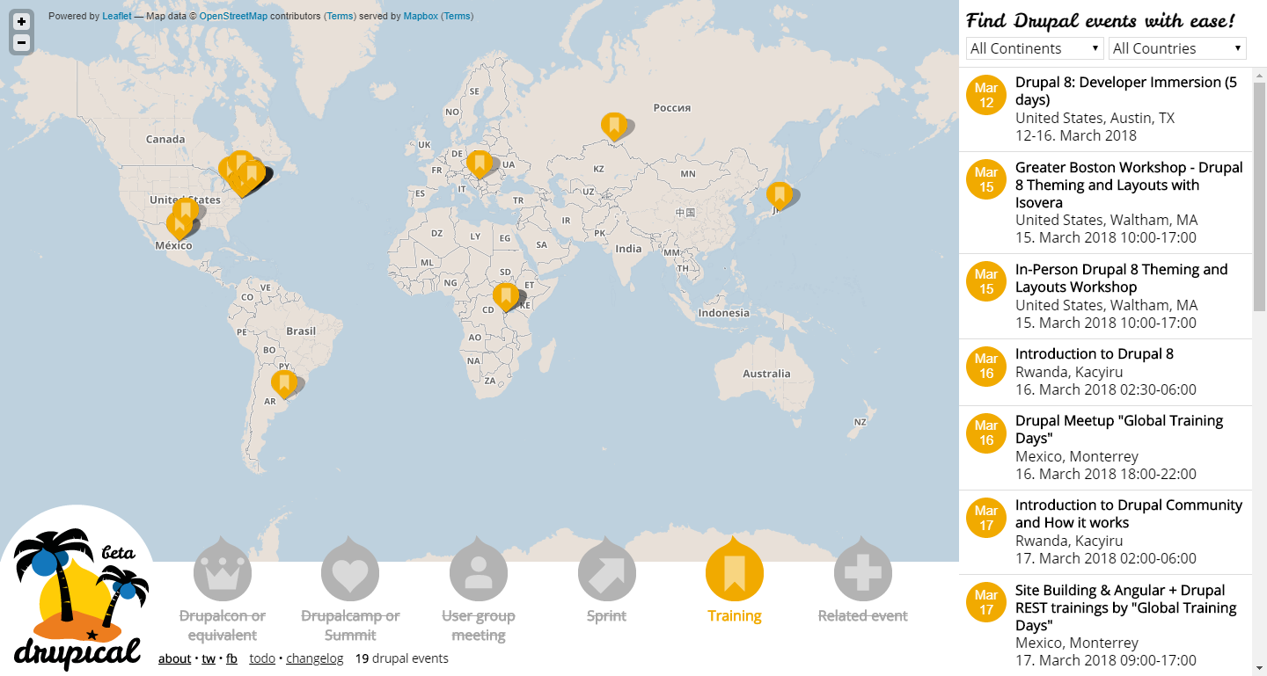
Task: Click Mar 16 badge for Drupal Meetup
Action: pos(986,433)
